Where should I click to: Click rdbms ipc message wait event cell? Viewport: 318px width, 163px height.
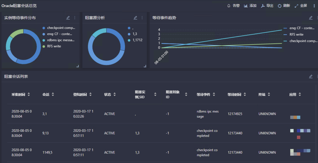pos(208,114)
